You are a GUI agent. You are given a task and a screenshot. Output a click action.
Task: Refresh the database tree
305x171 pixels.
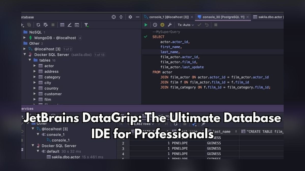(x=38, y=25)
